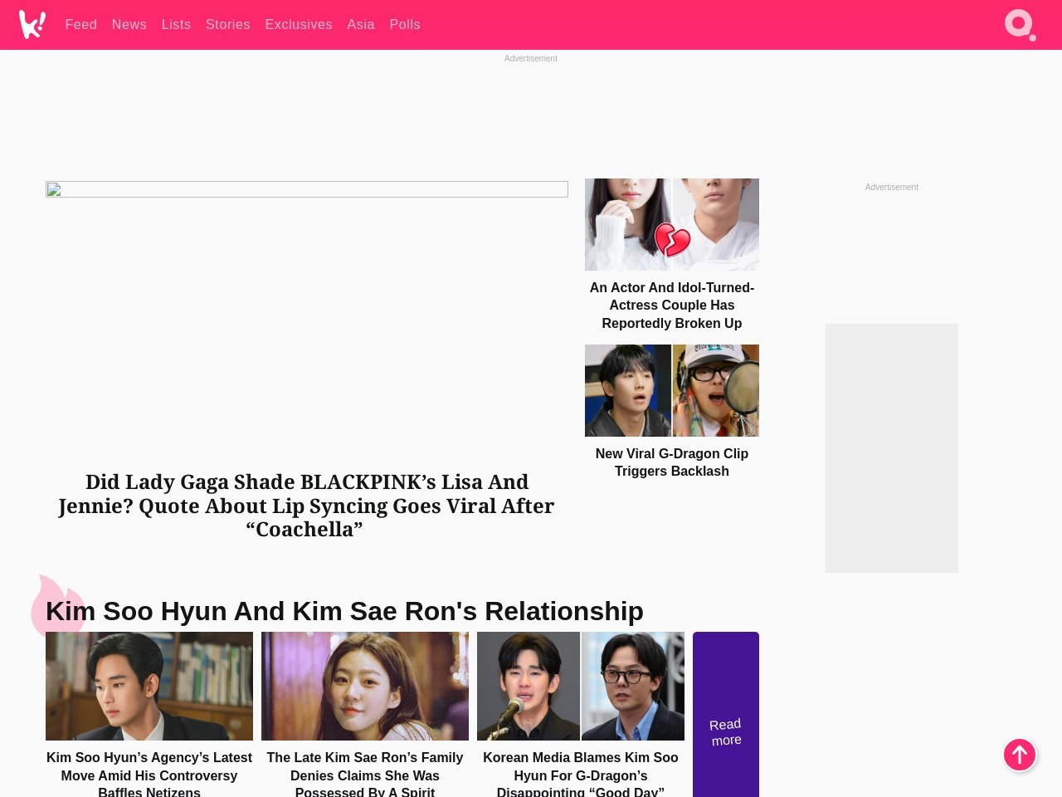The height and width of the screenshot is (797, 1062).
Task: Open the Lady Gaga Shade BLACKPINK headline
Action: (306, 506)
